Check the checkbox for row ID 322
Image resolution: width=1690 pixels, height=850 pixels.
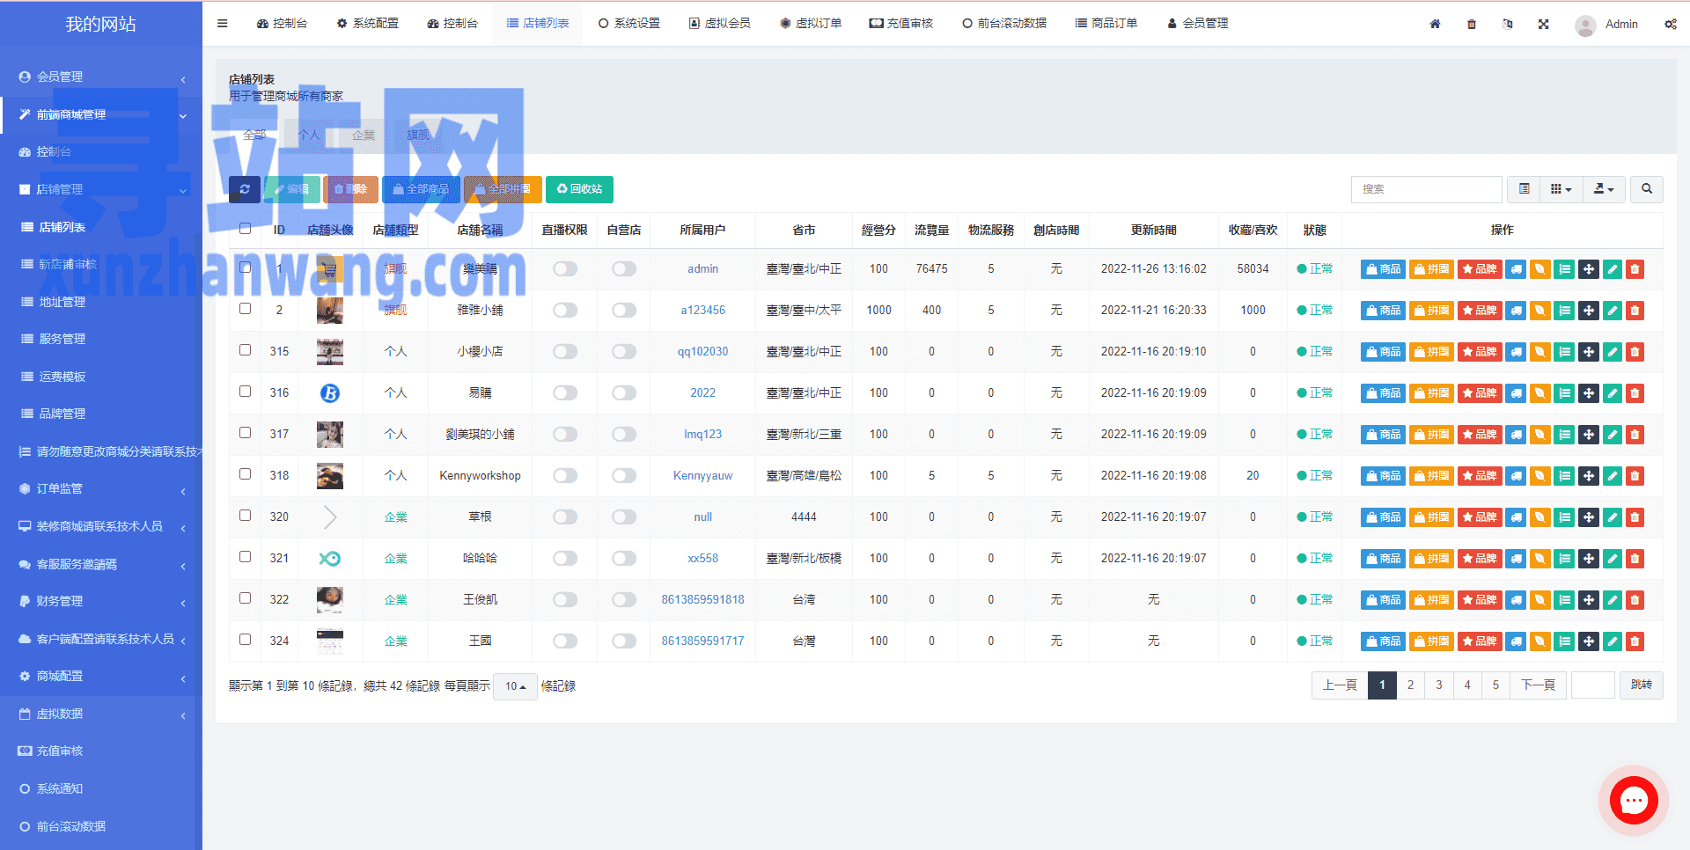pyautogui.click(x=246, y=598)
